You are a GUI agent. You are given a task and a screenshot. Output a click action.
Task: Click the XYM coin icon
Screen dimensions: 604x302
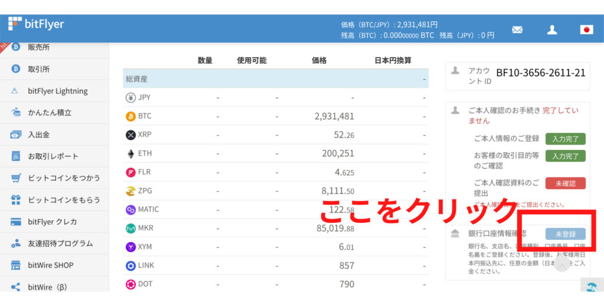131,247
